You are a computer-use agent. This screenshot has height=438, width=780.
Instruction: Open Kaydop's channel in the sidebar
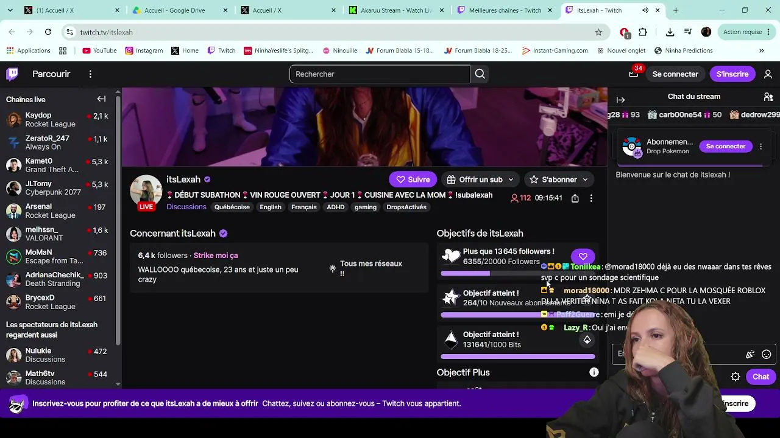point(57,120)
